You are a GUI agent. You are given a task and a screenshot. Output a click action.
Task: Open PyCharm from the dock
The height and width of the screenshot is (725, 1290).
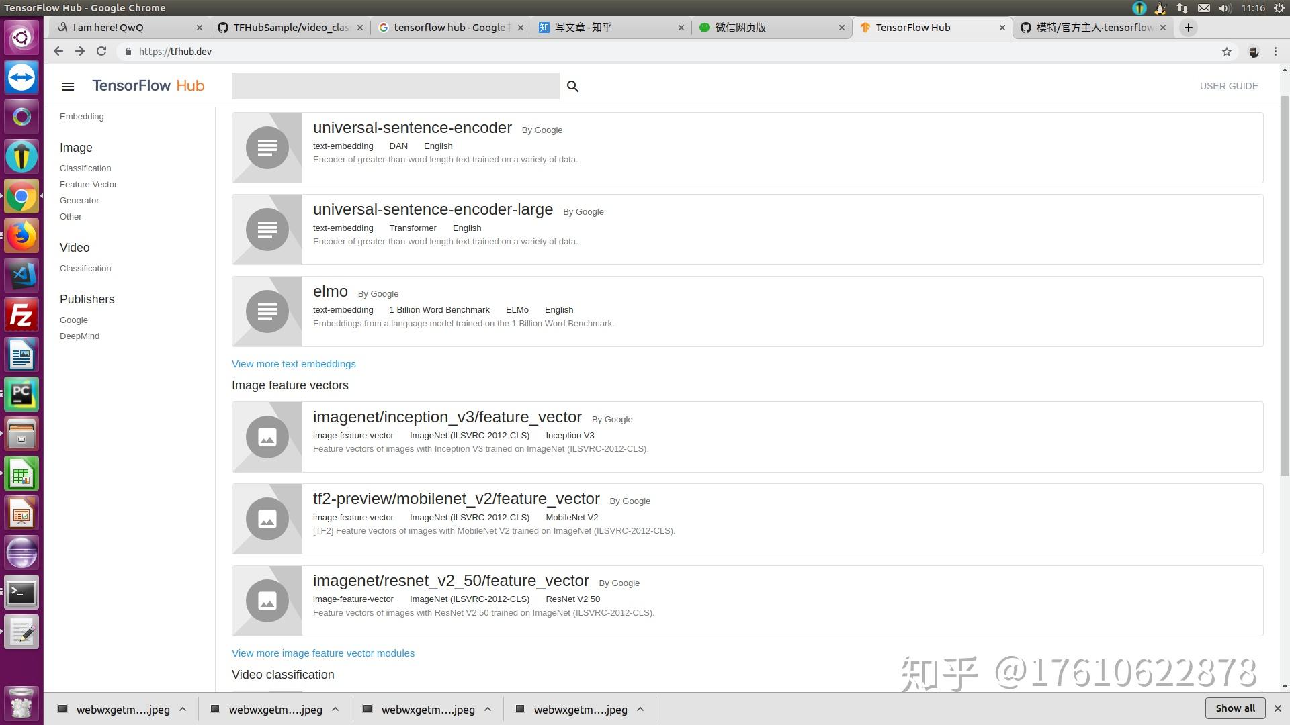21,394
